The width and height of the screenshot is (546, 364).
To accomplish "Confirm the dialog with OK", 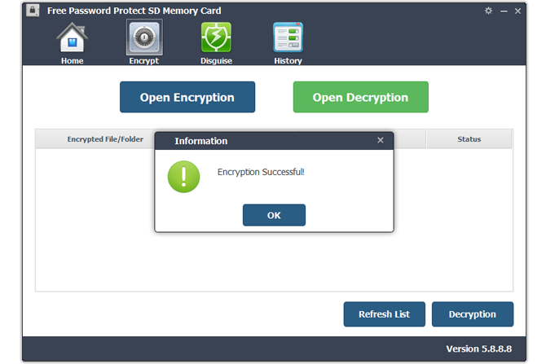I will 274,215.
